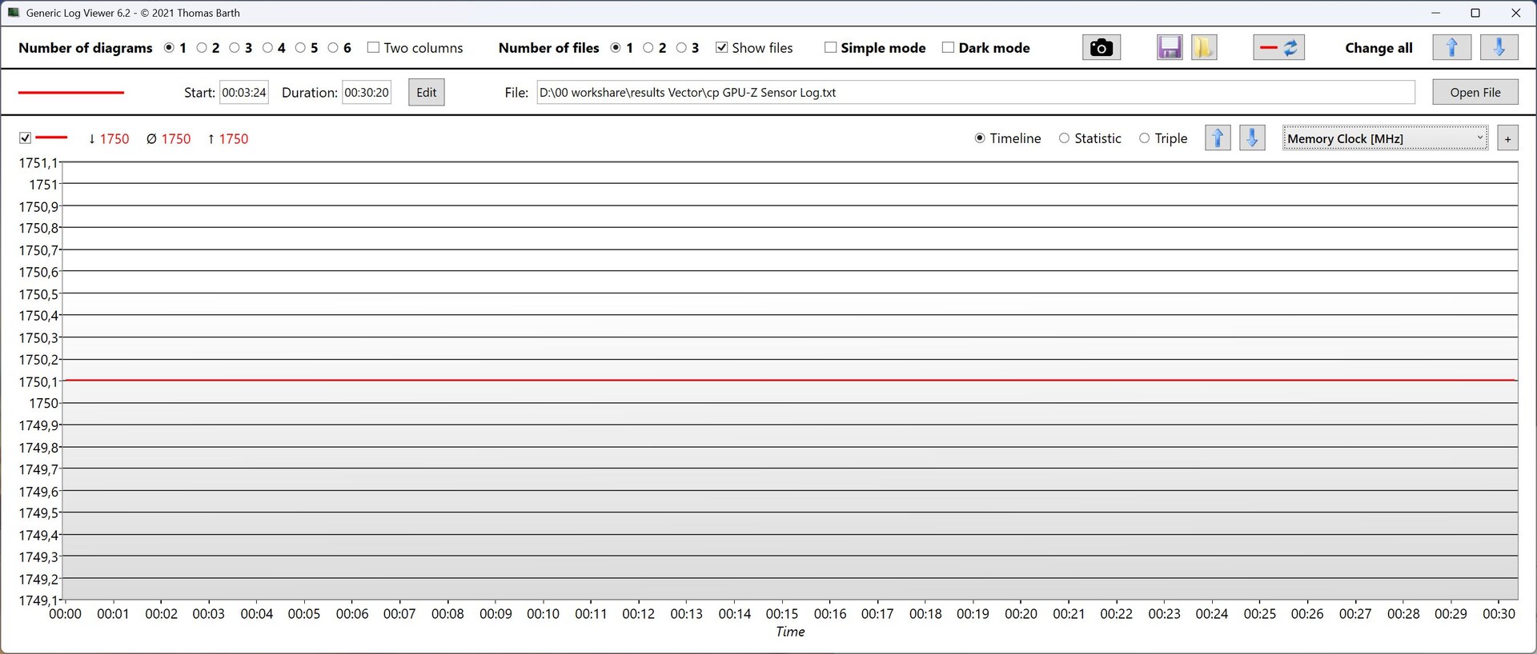
Task: Click the 00:15 time axis label
Action: click(x=782, y=614)
